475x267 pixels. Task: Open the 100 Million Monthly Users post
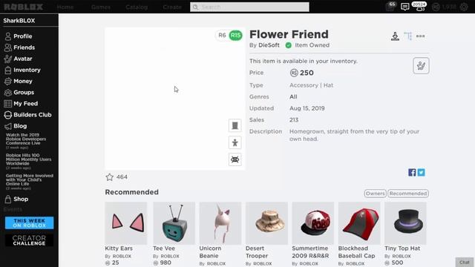click(x=28, y=159)
